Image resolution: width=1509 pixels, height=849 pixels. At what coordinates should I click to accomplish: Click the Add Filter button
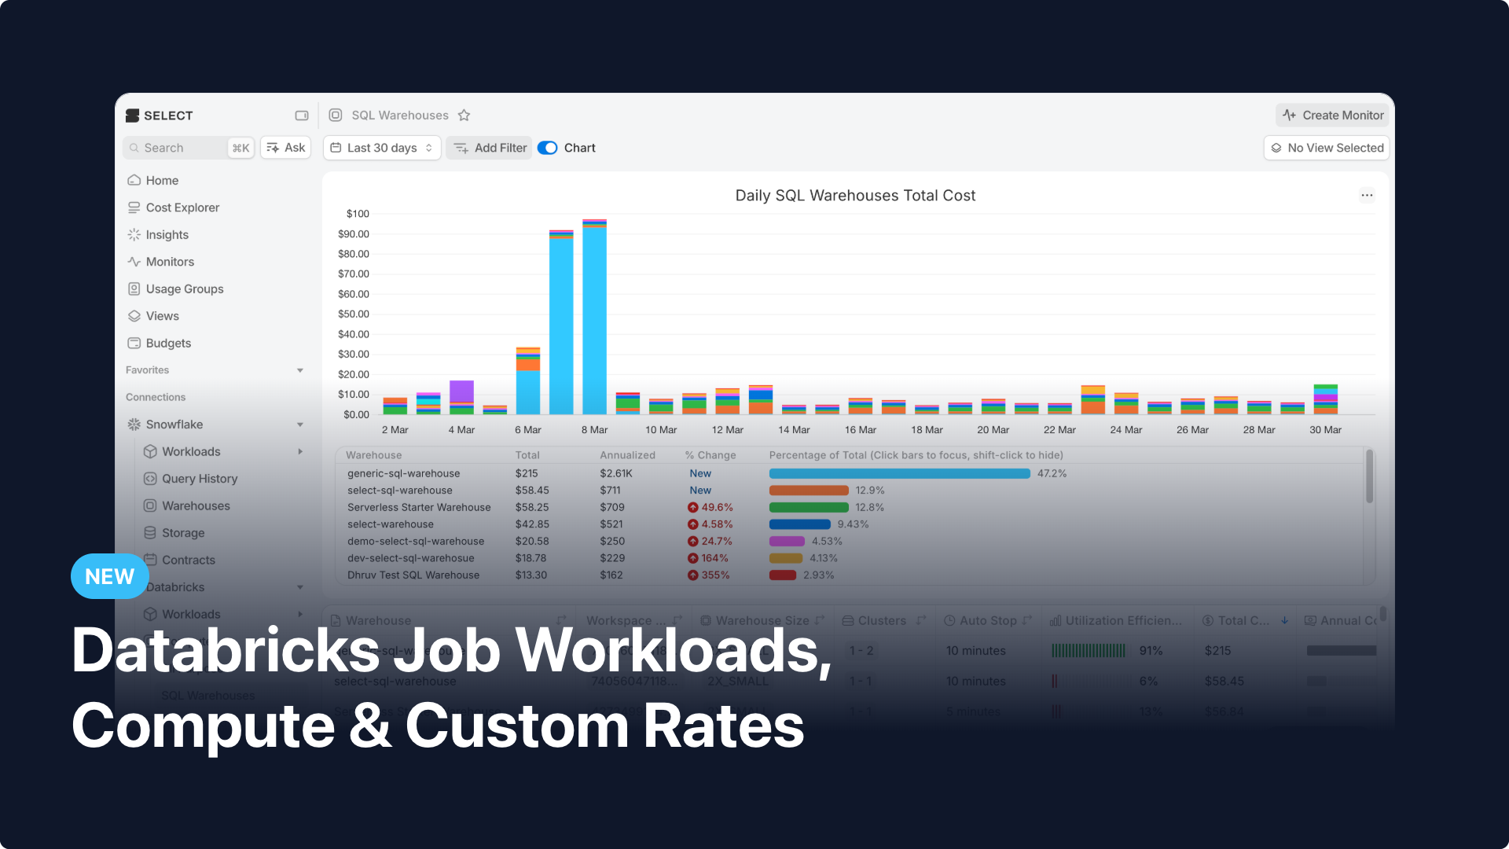click(x=490, y=148)
